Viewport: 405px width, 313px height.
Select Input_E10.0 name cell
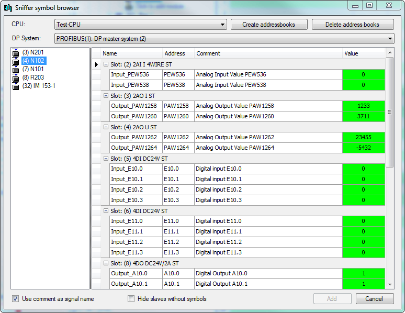[136, 169]
